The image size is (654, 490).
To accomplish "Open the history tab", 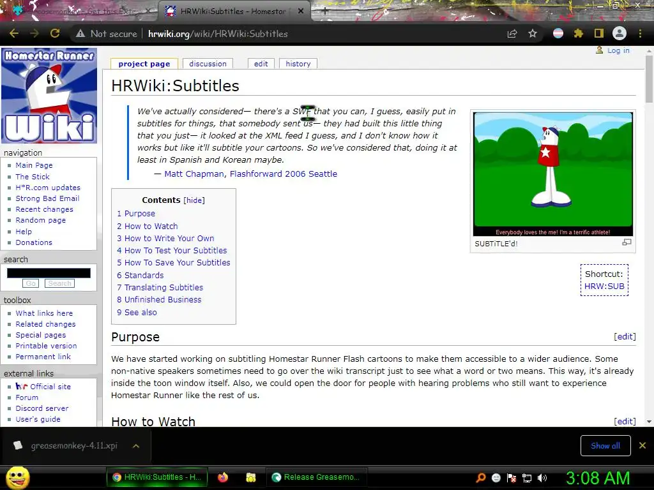I will pyautogui.click(x=298, y=64).
